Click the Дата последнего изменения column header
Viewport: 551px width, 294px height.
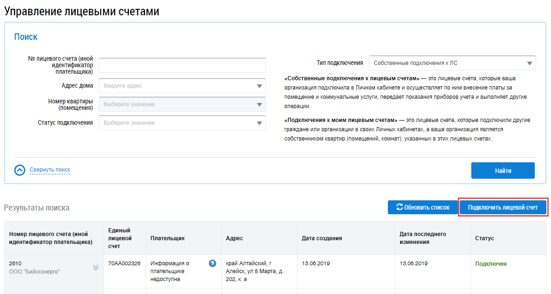(423, 238)
